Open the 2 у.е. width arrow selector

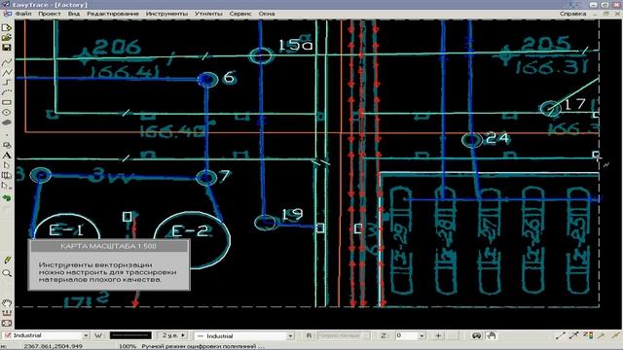[183, 335]
